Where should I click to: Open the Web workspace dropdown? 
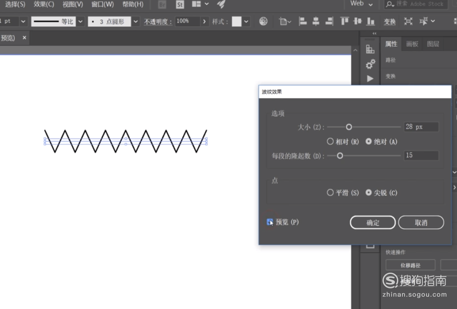[x=361, y=4]
